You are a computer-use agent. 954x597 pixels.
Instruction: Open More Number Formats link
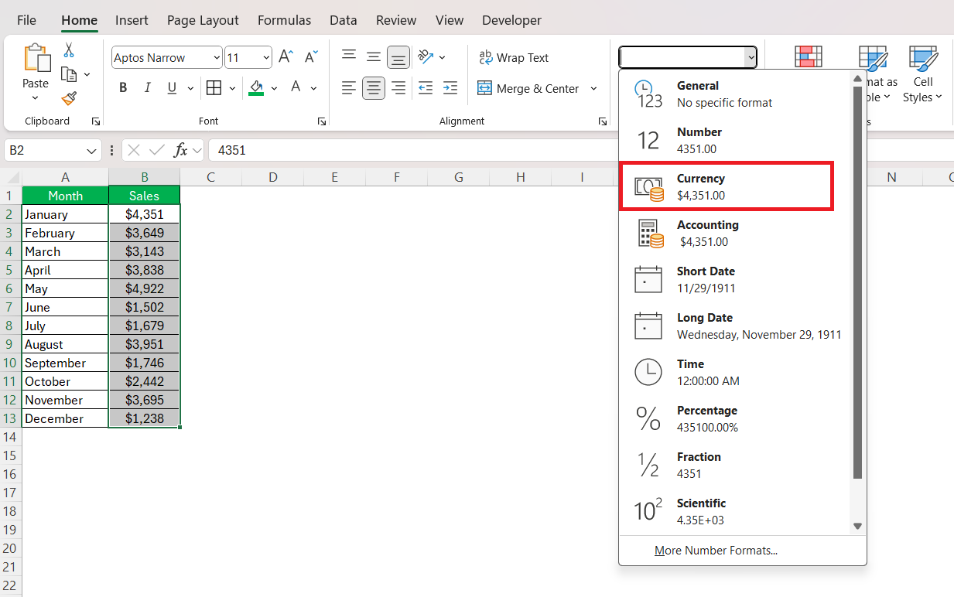[716, 551]
